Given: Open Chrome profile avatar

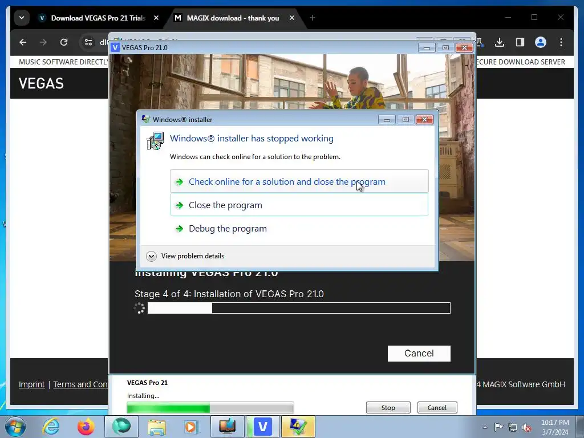Looking at the screenshot, I should click(541, 42).
